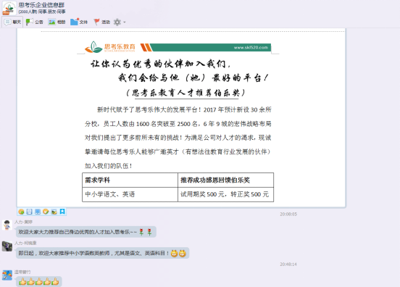
Task: Click the first grinning emoji in the 即日起 message
Action: click(x=174, y=254)
